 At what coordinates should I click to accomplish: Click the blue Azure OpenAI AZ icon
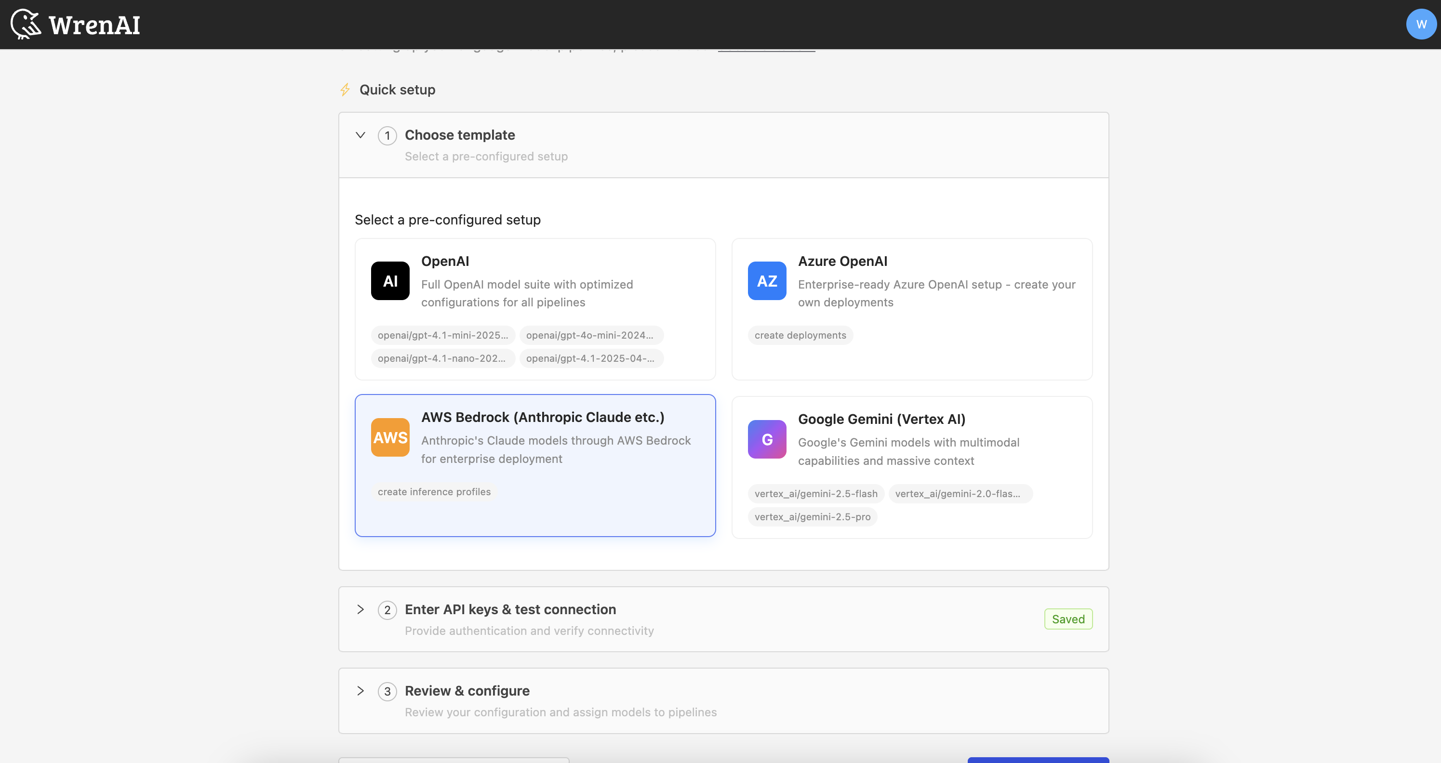pyautogui.click(x=766, y=281)
